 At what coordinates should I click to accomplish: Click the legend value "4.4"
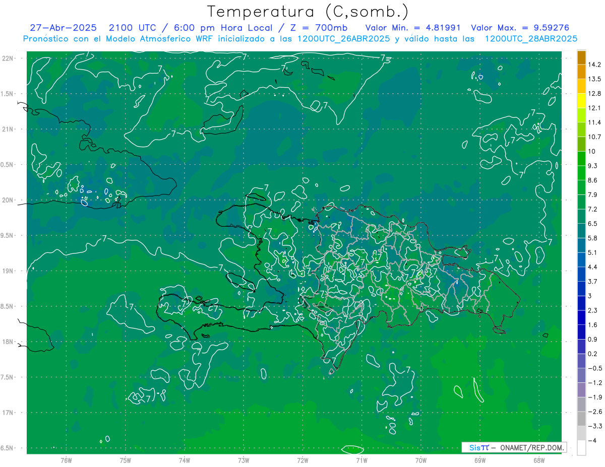(593, 267)
